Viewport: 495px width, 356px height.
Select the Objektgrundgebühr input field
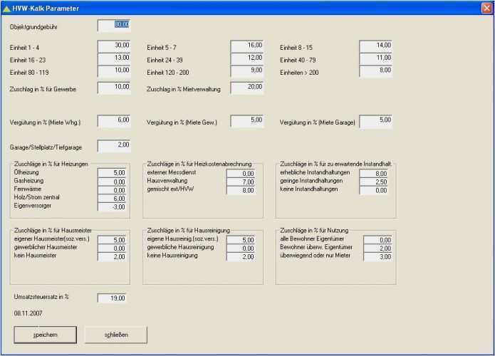[114, 26]
